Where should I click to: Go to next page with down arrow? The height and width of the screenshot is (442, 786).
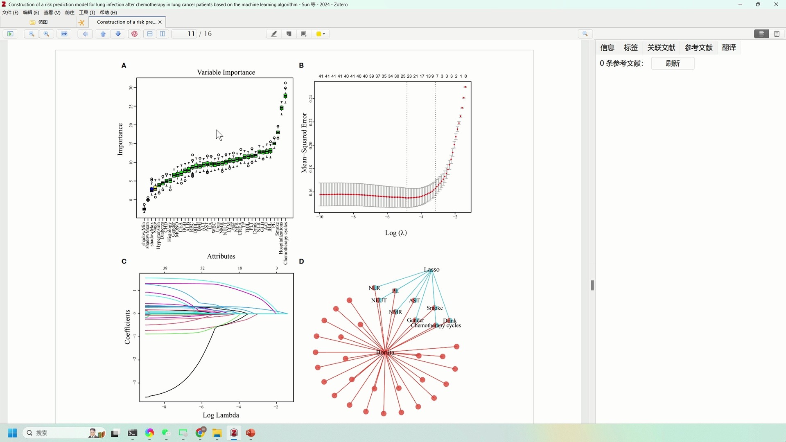tap(118, 34)
